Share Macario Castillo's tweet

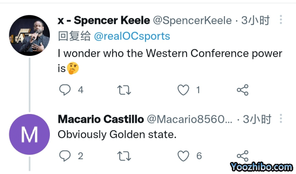click(x=242, y=156)
